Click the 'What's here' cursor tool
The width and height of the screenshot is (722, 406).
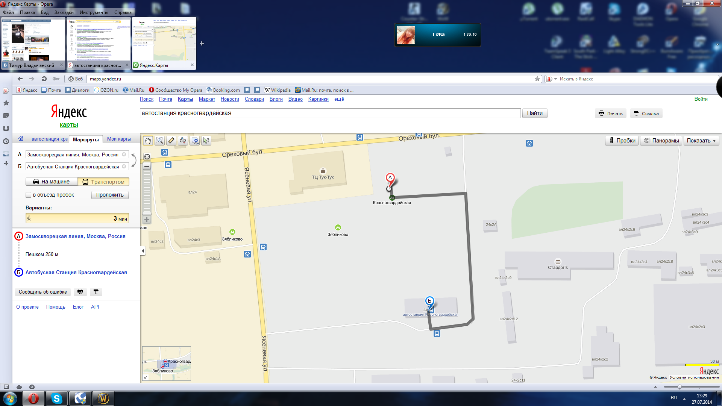click(206, 141)
